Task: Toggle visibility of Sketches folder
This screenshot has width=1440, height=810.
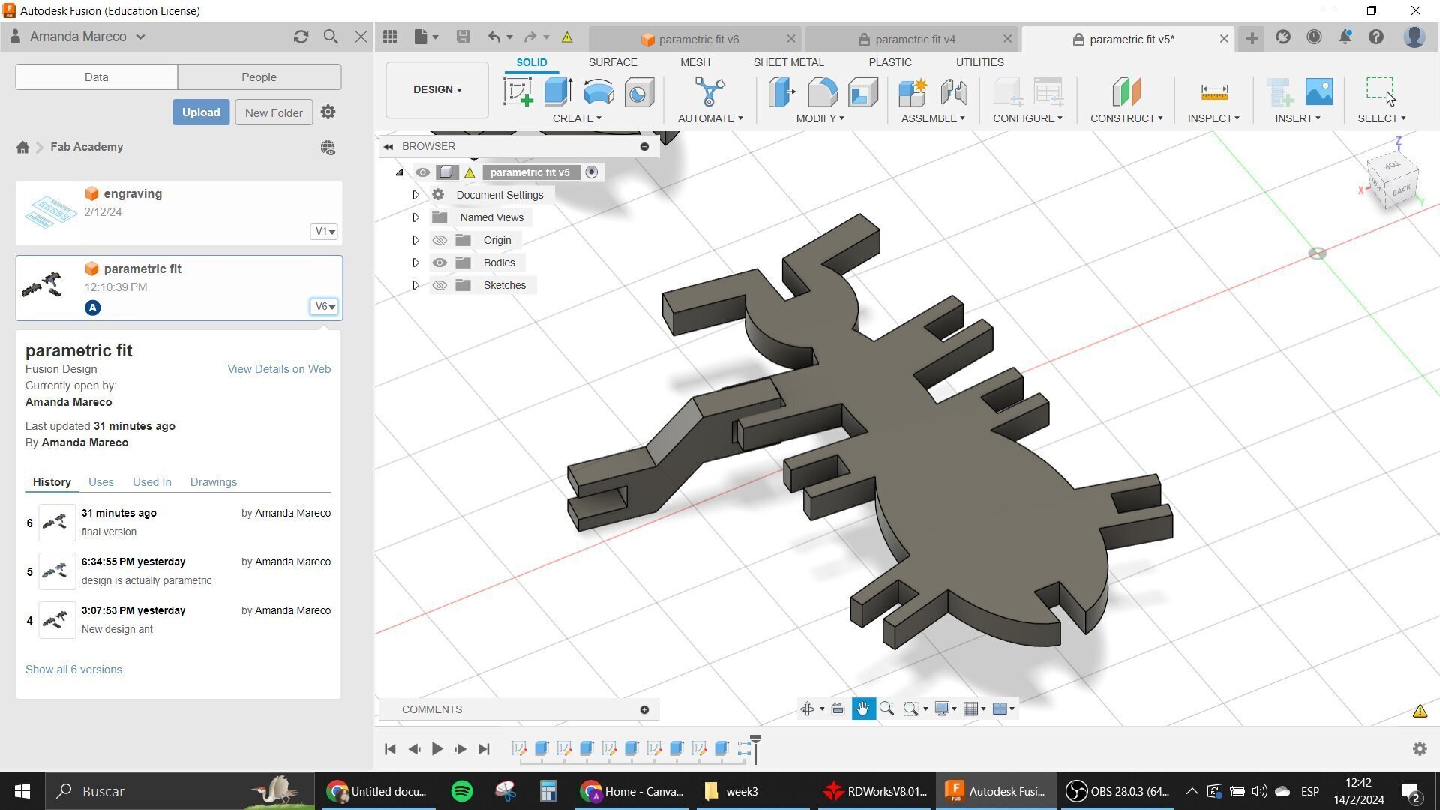Action: click(439, 285)
